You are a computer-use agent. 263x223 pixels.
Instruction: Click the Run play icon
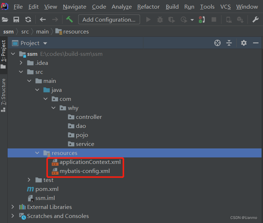tap(148, 19)
